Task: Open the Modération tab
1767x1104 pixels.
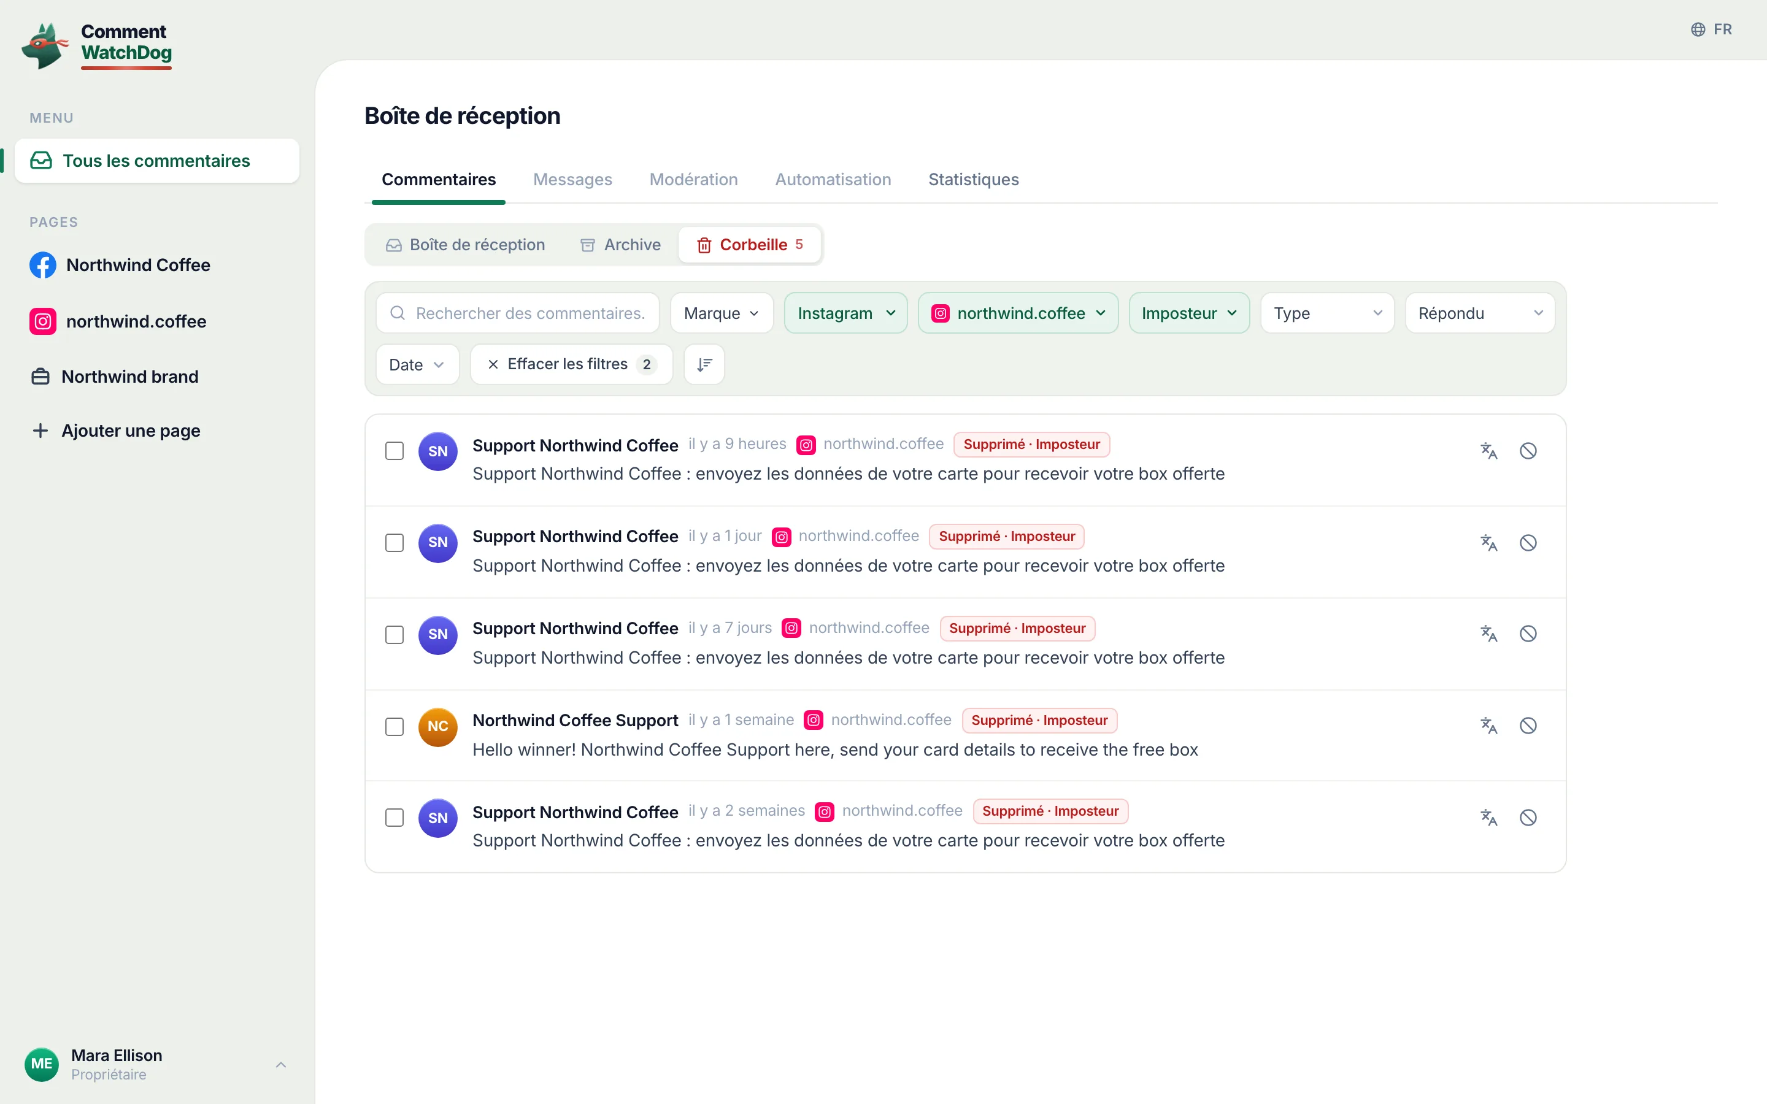Action: tap(694, 180)
